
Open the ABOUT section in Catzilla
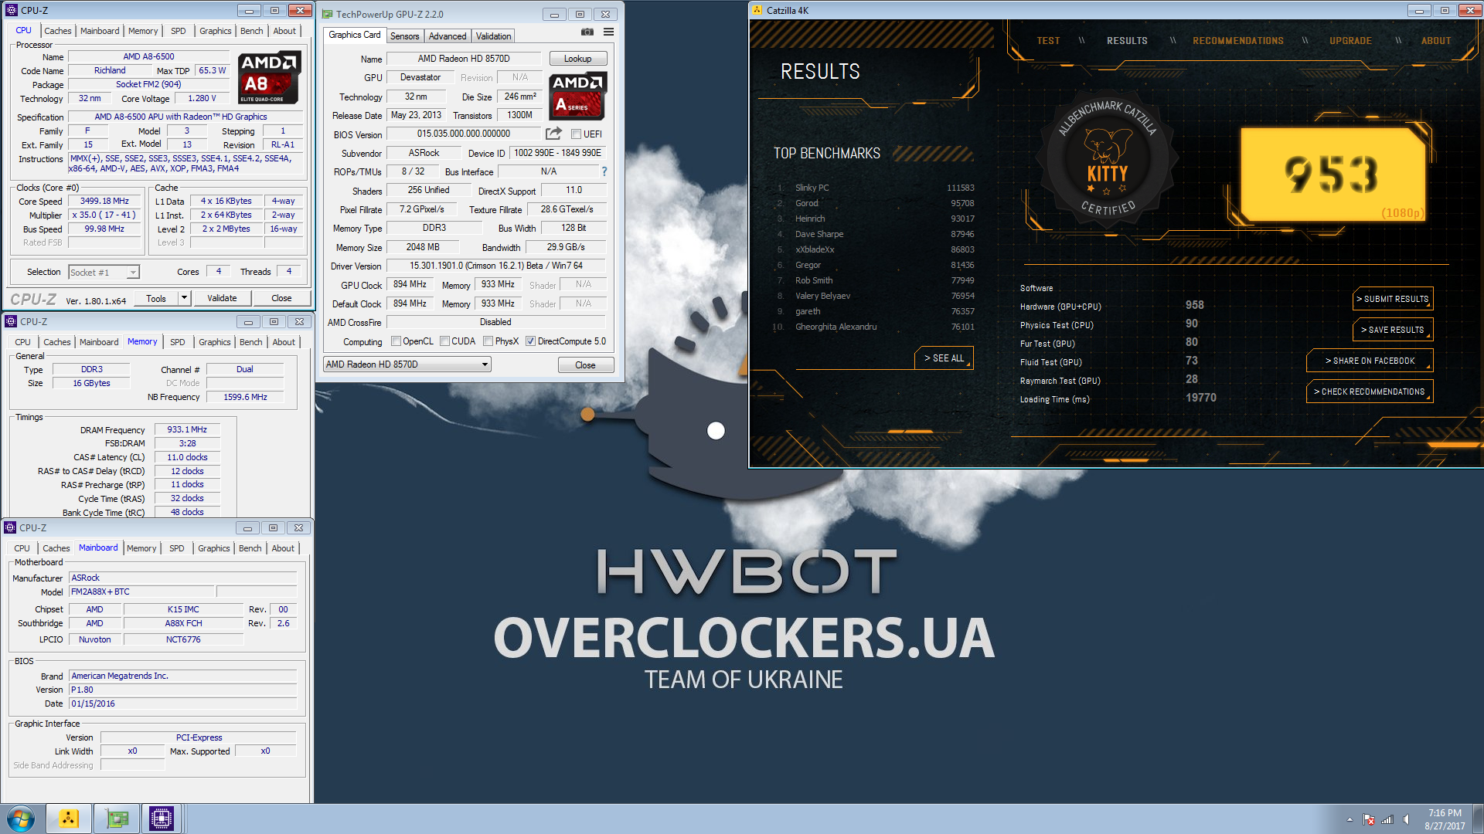pyautogui.click(x=1436, y=41)
